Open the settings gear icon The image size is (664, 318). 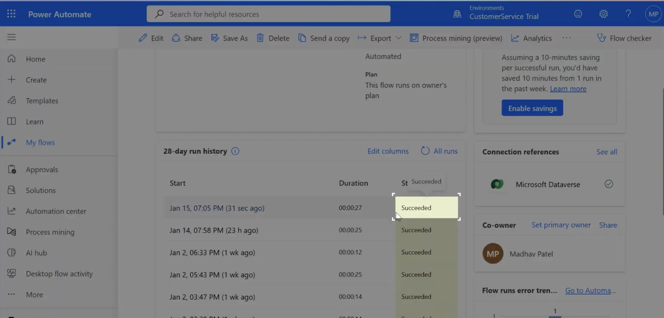click(x=603, y=14)
